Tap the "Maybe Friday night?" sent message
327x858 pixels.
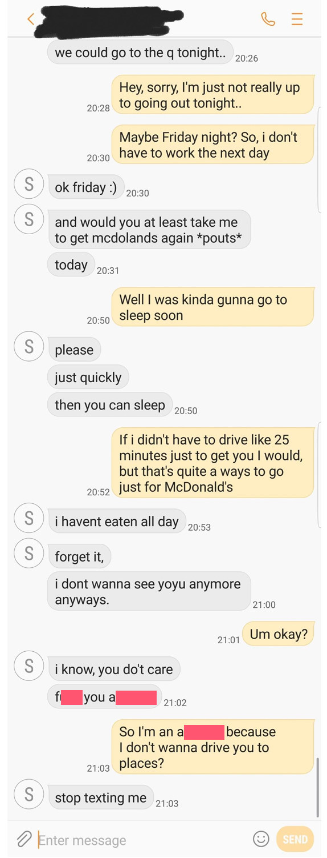(x=213, y=145)
